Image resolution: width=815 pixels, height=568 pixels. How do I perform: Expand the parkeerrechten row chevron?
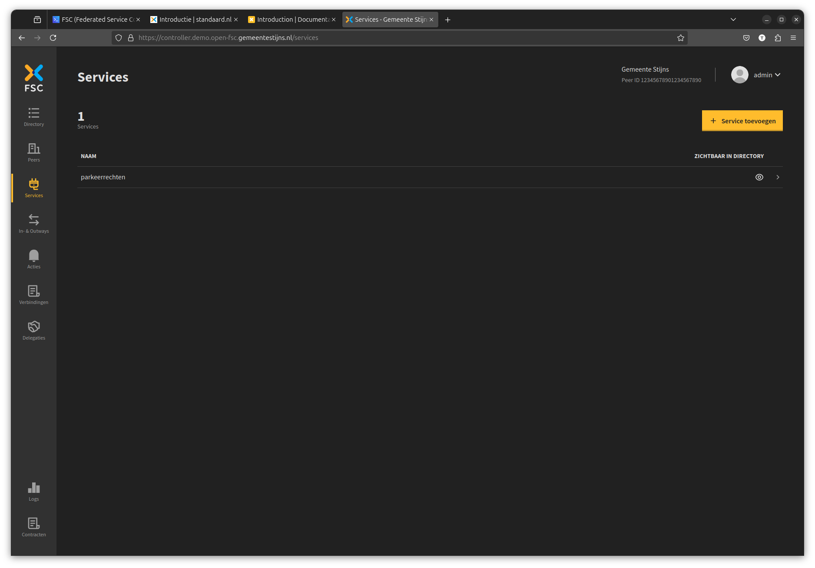click(x=778, y=177)
